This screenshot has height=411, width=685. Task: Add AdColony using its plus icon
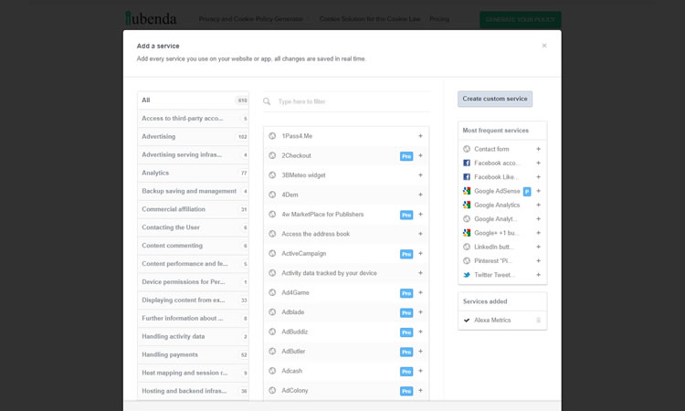tap(420, 391)
